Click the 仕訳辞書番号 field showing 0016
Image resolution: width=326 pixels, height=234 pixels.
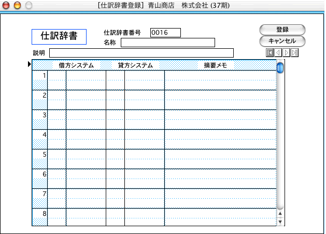coord(165,33)
